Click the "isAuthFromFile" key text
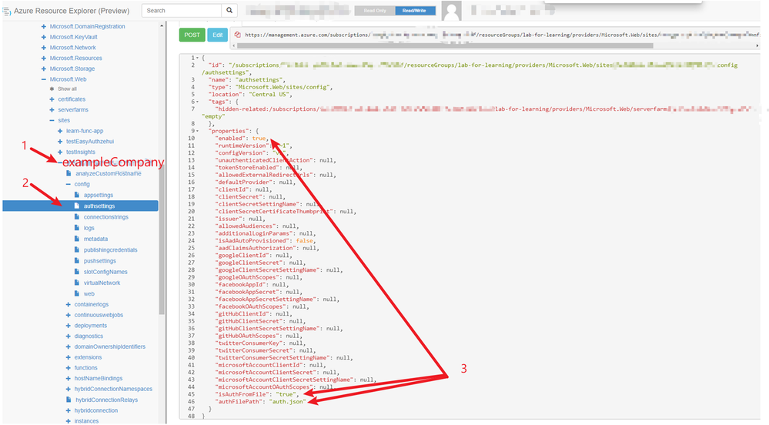Image resolution: width=769 pixels, height=425 pixels. (x=242, y=394)
